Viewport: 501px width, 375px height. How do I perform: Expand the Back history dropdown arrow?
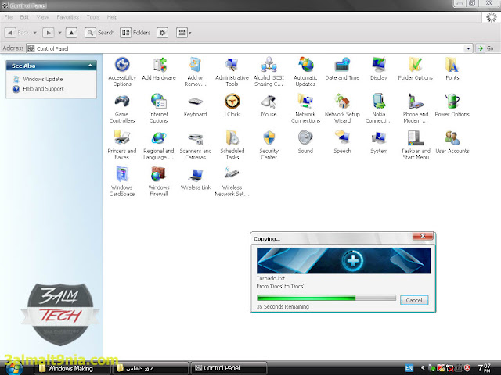click(x=34, y=33)
